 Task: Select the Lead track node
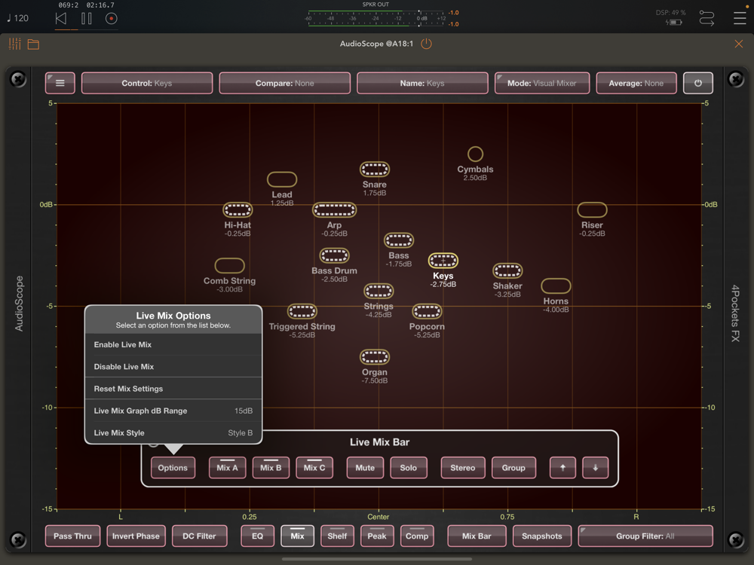(x=282, y=179)
